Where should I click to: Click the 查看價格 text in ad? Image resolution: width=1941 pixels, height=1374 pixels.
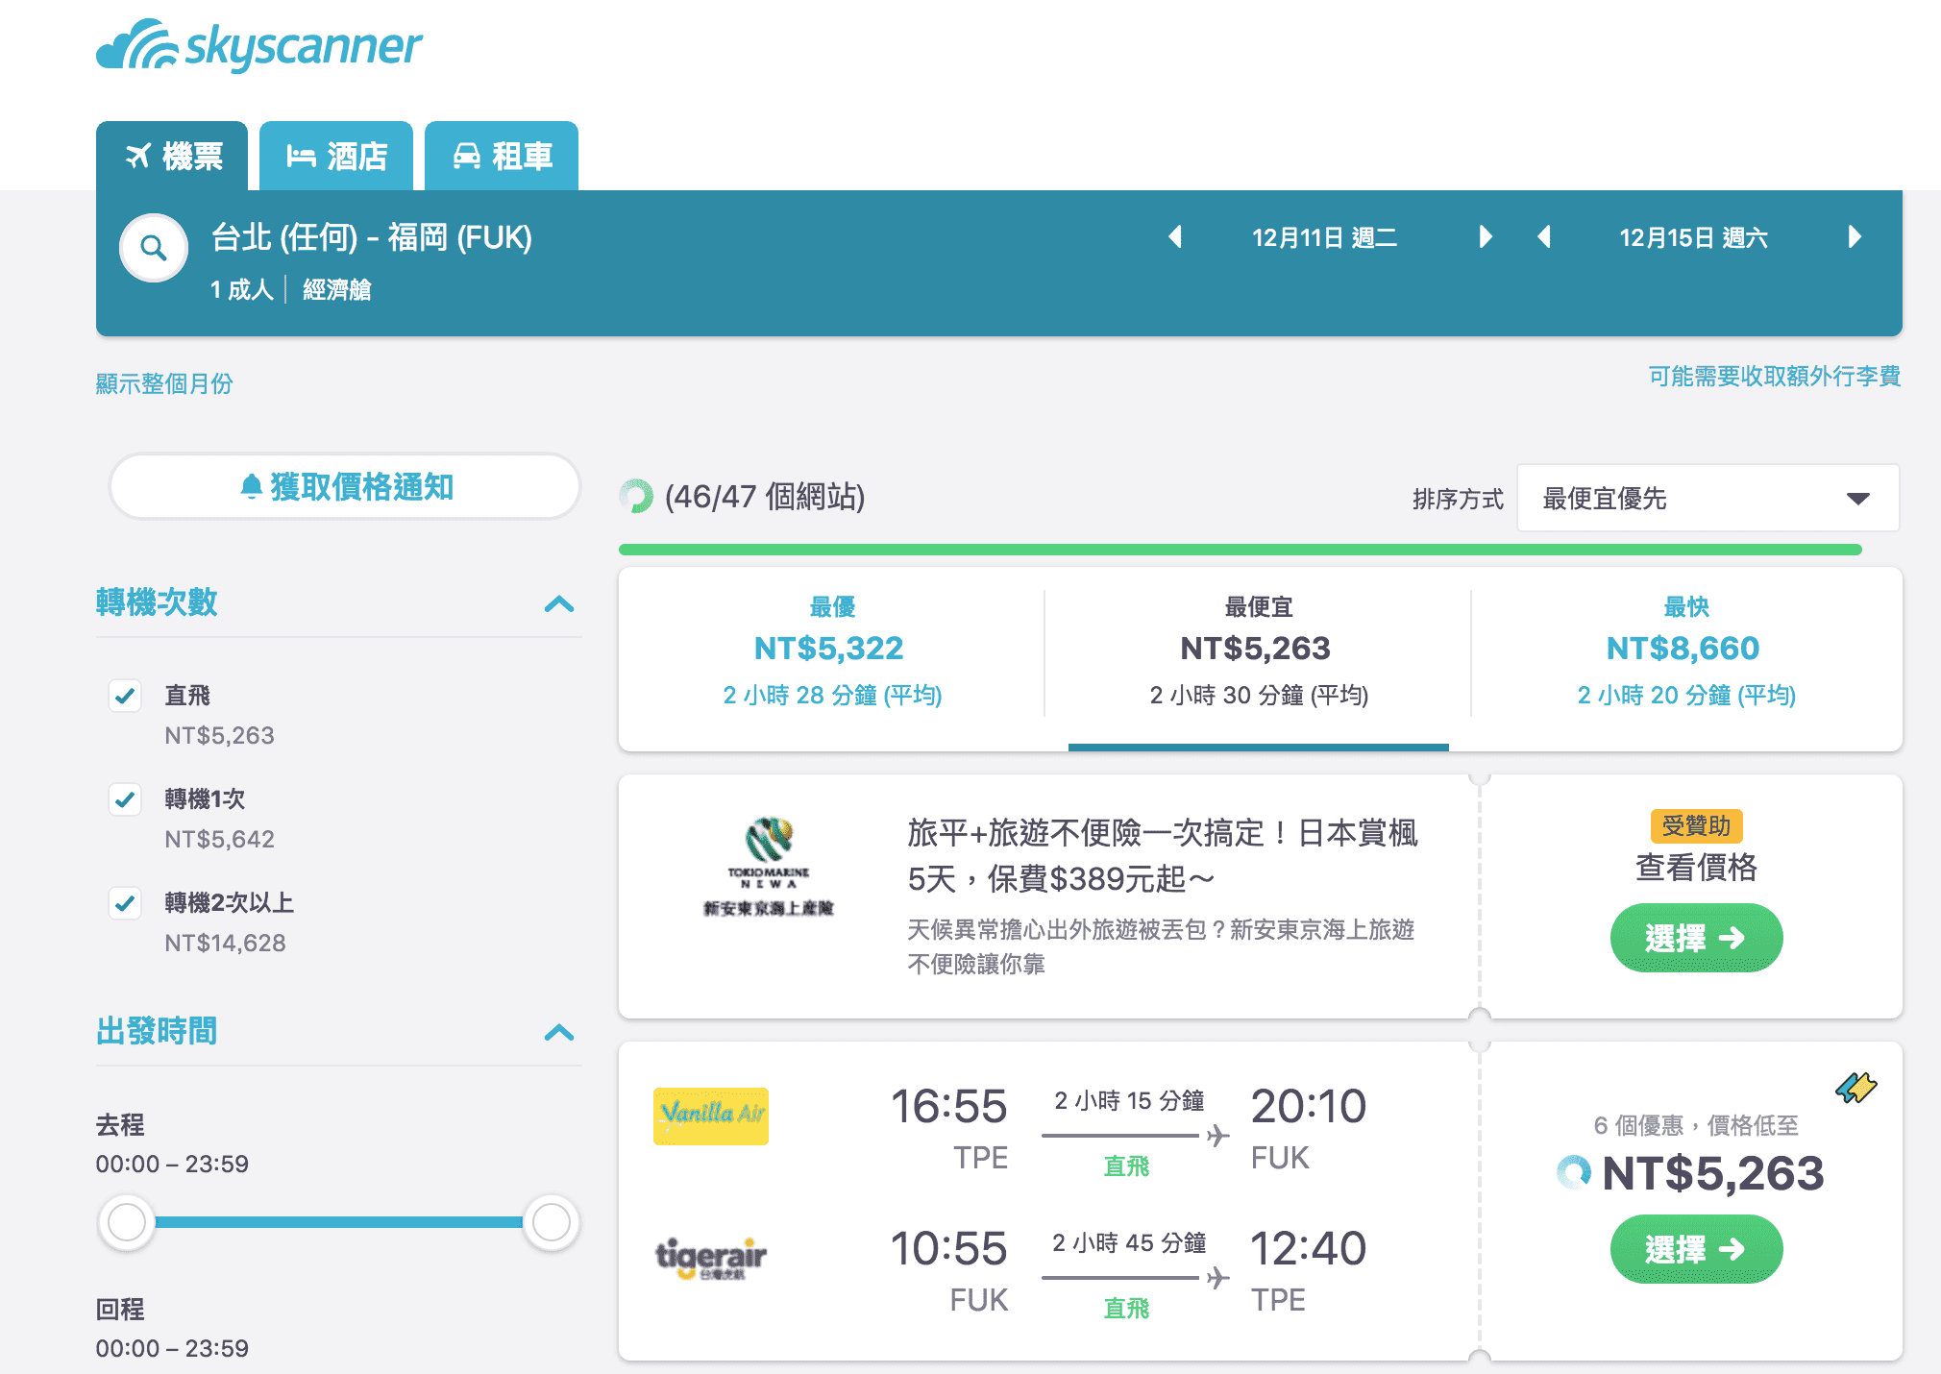(1696, 867)
